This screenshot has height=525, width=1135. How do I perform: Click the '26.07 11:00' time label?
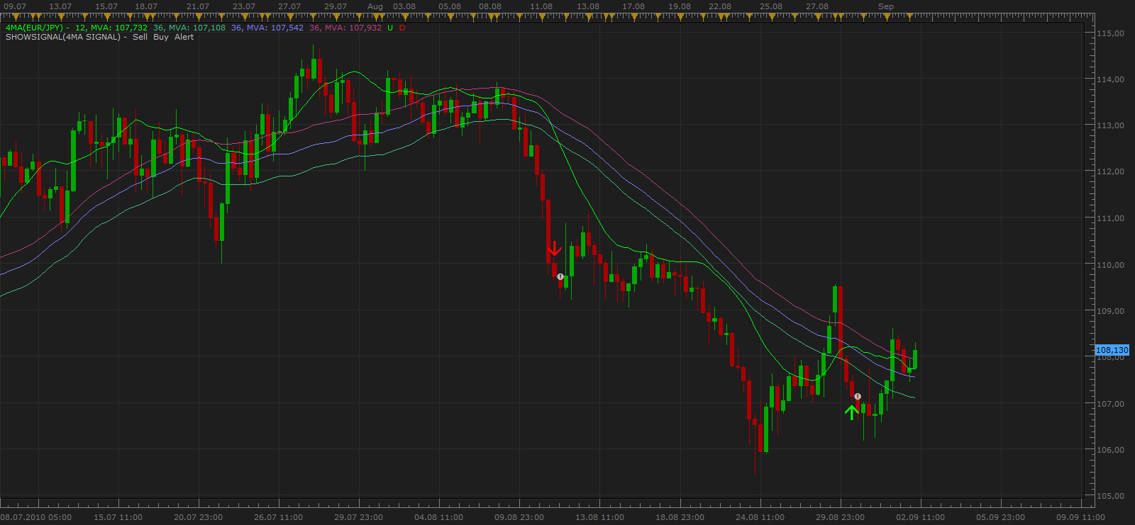point(279,517)
